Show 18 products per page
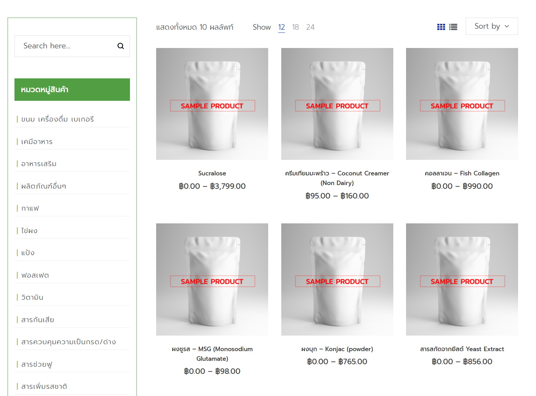536x396 pixels. [295, 27]
